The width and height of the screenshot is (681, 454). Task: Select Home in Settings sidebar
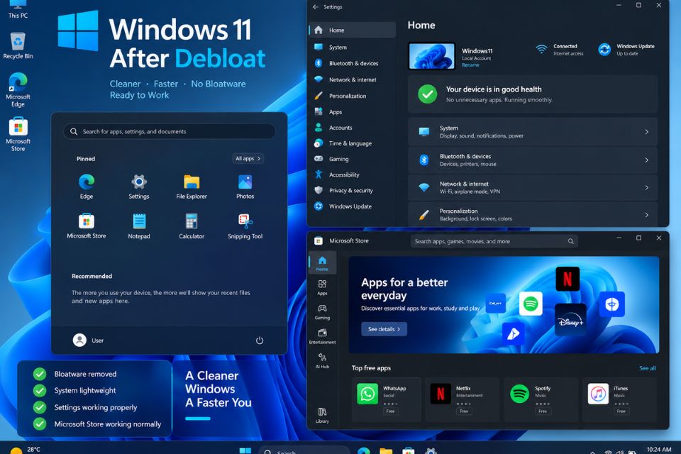(353, 30)
